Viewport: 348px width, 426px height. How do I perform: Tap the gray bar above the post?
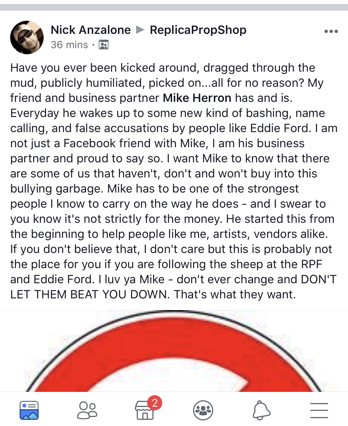tap(174, 7)
